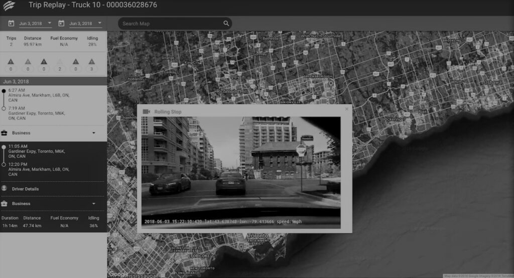The width and height of the screenshot is (514, 278).
Task: Close the Rolling Stop video popup
Action: click(346, 109)
